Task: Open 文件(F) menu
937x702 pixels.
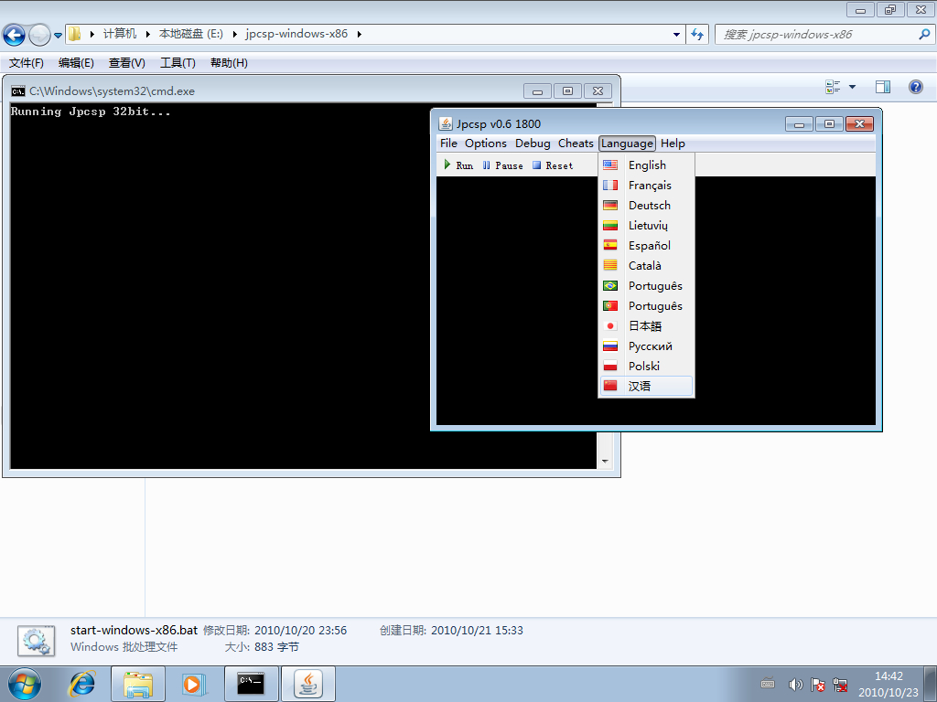Action: coord(27,63)
